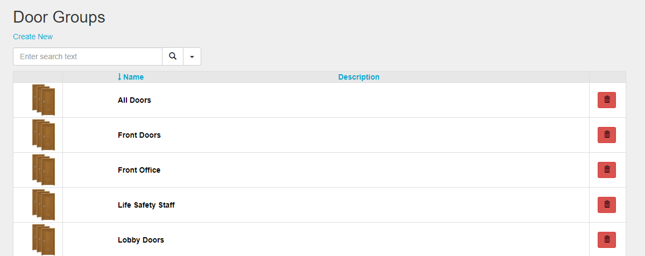The image size is (645, 256).
Task: Click the Create New link
Action: (x=33, y=37)
